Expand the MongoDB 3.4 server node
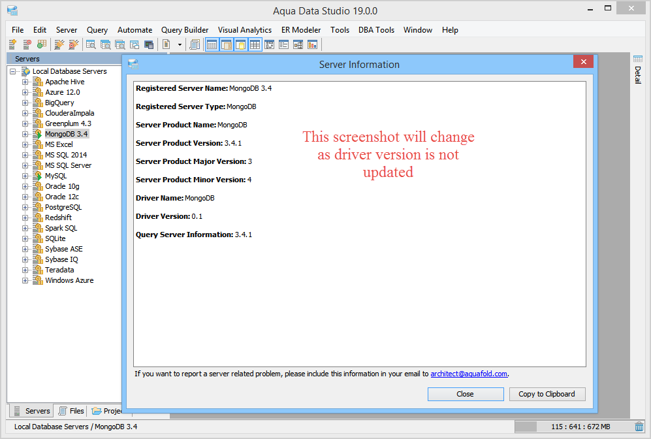This screenshot has width=651, height=439. click(25, 134)
